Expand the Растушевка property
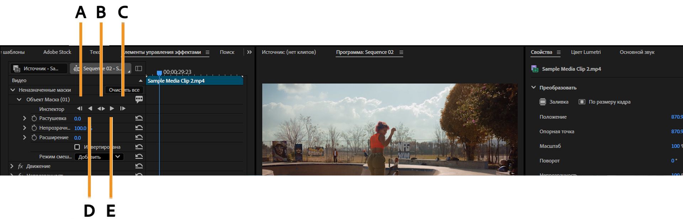683x221 pixels. click(x=25, y=118)
